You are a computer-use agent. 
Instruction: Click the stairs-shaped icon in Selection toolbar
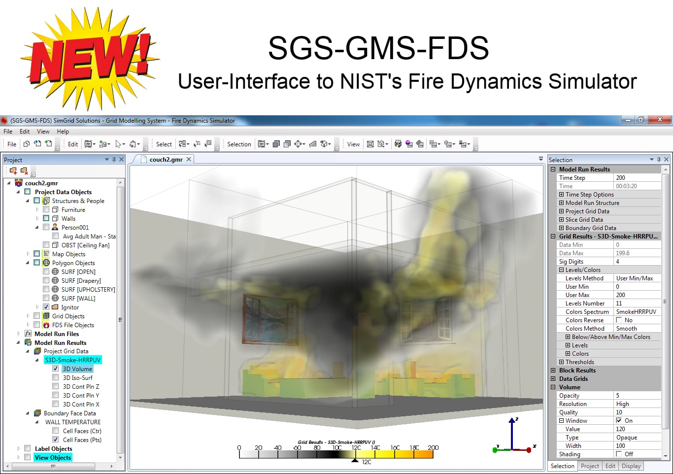click(x=312, y=144)
